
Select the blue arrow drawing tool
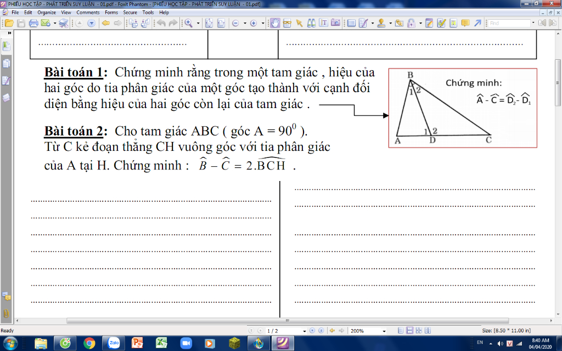pos(477,23)
